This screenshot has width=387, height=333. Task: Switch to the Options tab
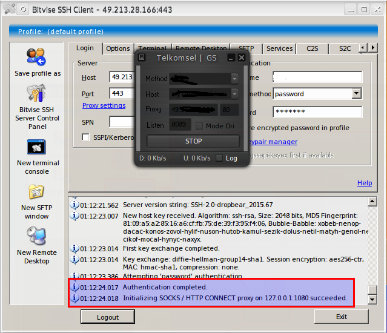point(117,48)
